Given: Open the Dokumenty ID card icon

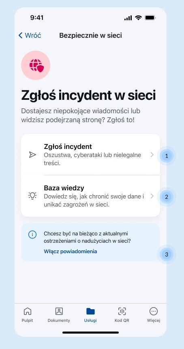Looking at the screenshot, I should pyautogui.click(x=59, y=311).
